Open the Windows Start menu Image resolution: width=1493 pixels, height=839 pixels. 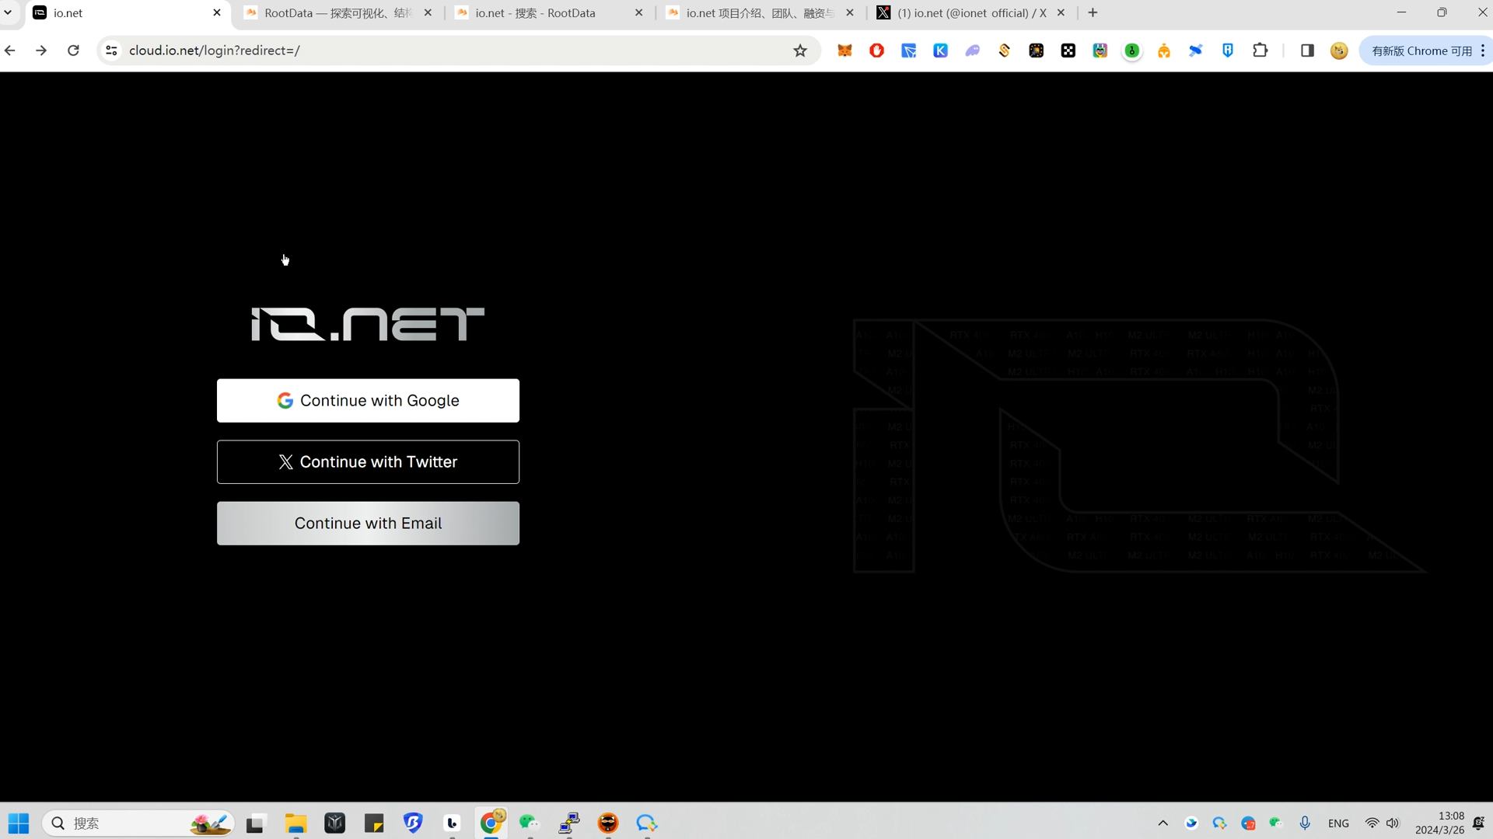click(x=19, y=823)
